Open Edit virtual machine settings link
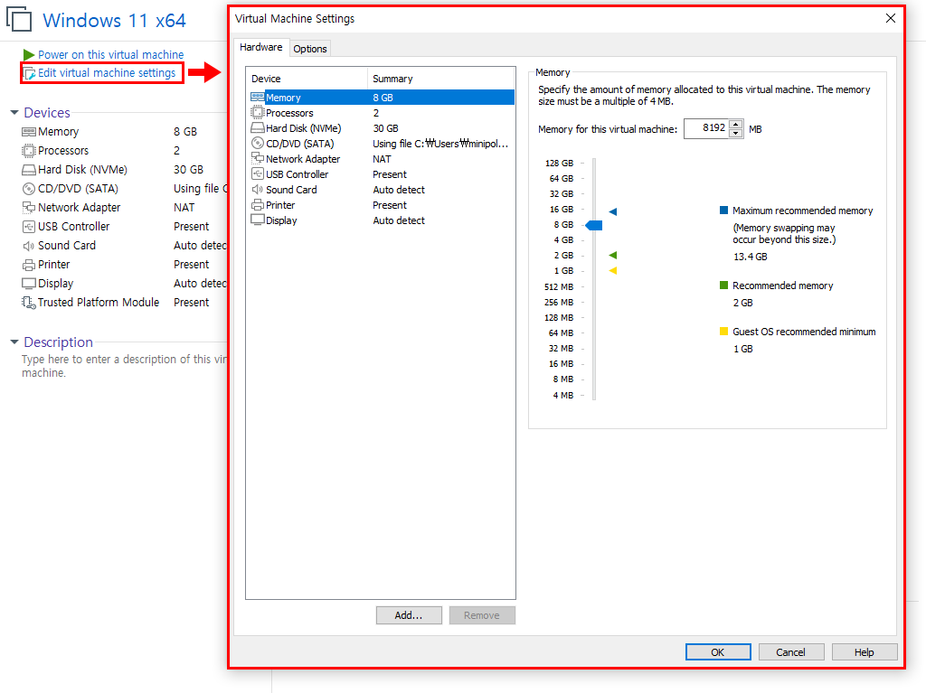This screenshot has height=693, width=926. (107, 72)
